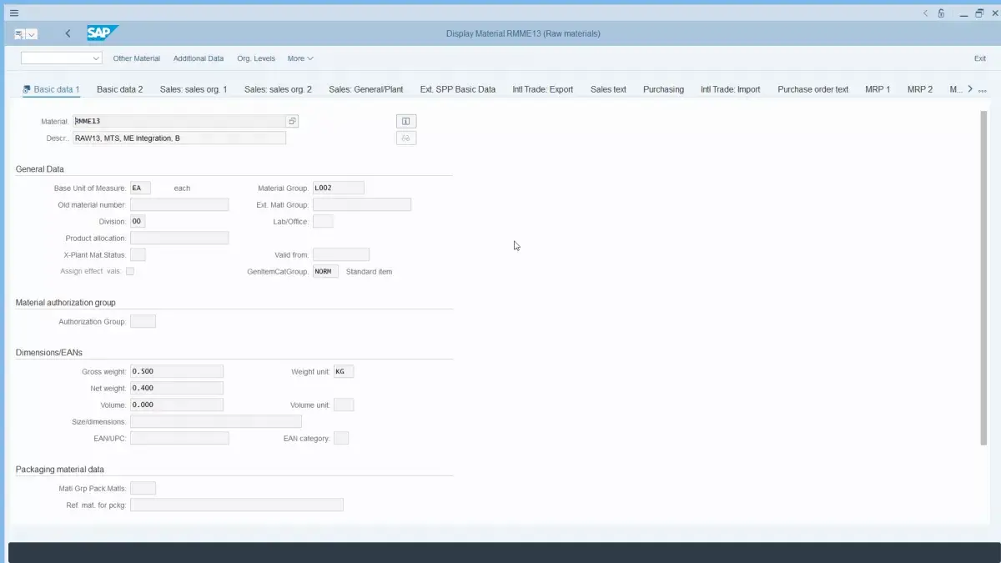Image resolution: width=1001 pixels, height=563 pixels.
Task: Click the Division field 00
Action: pos(138,221)
